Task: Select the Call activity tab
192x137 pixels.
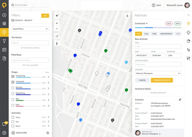Action: [146, 34]
